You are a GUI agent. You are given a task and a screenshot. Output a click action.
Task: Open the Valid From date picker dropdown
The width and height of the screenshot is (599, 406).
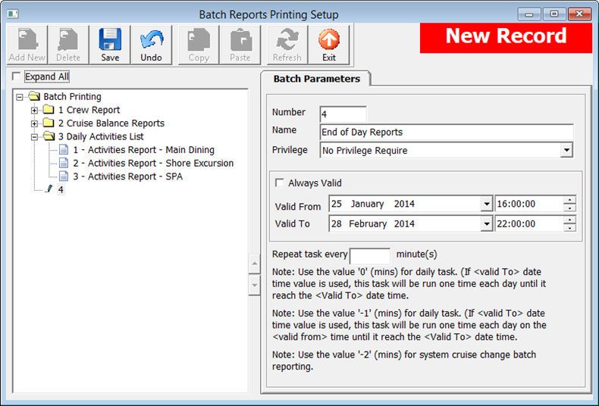point(486,204)
